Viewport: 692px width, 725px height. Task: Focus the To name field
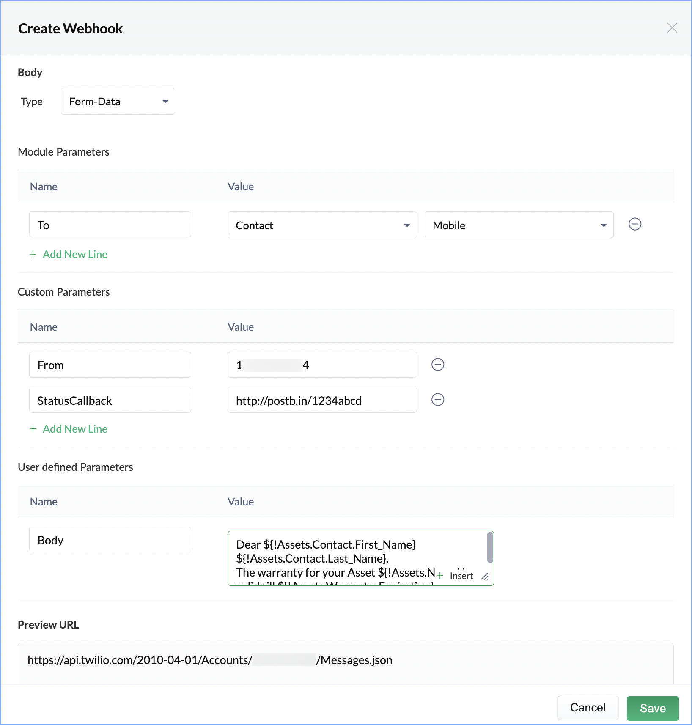point(110,225)
